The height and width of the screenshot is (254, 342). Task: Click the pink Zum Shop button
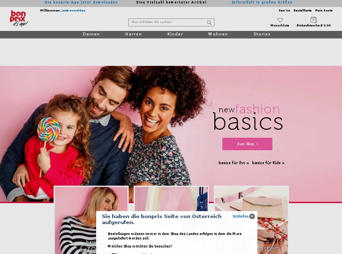click(x=247, y=144)
